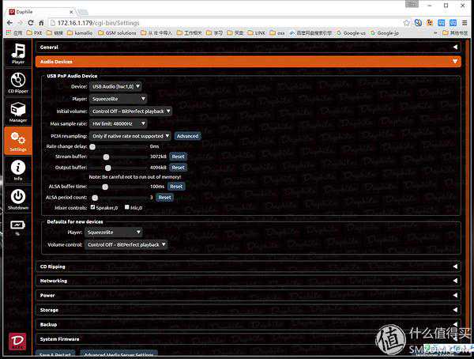Image resolution: width=474 pixels, height=359 pixels.
Task: Click the Advanced button beside PCM resampling
Action: point(187,136)
